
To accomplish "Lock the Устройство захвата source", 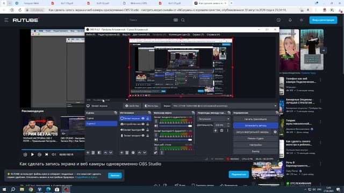I will coord(148,124).
